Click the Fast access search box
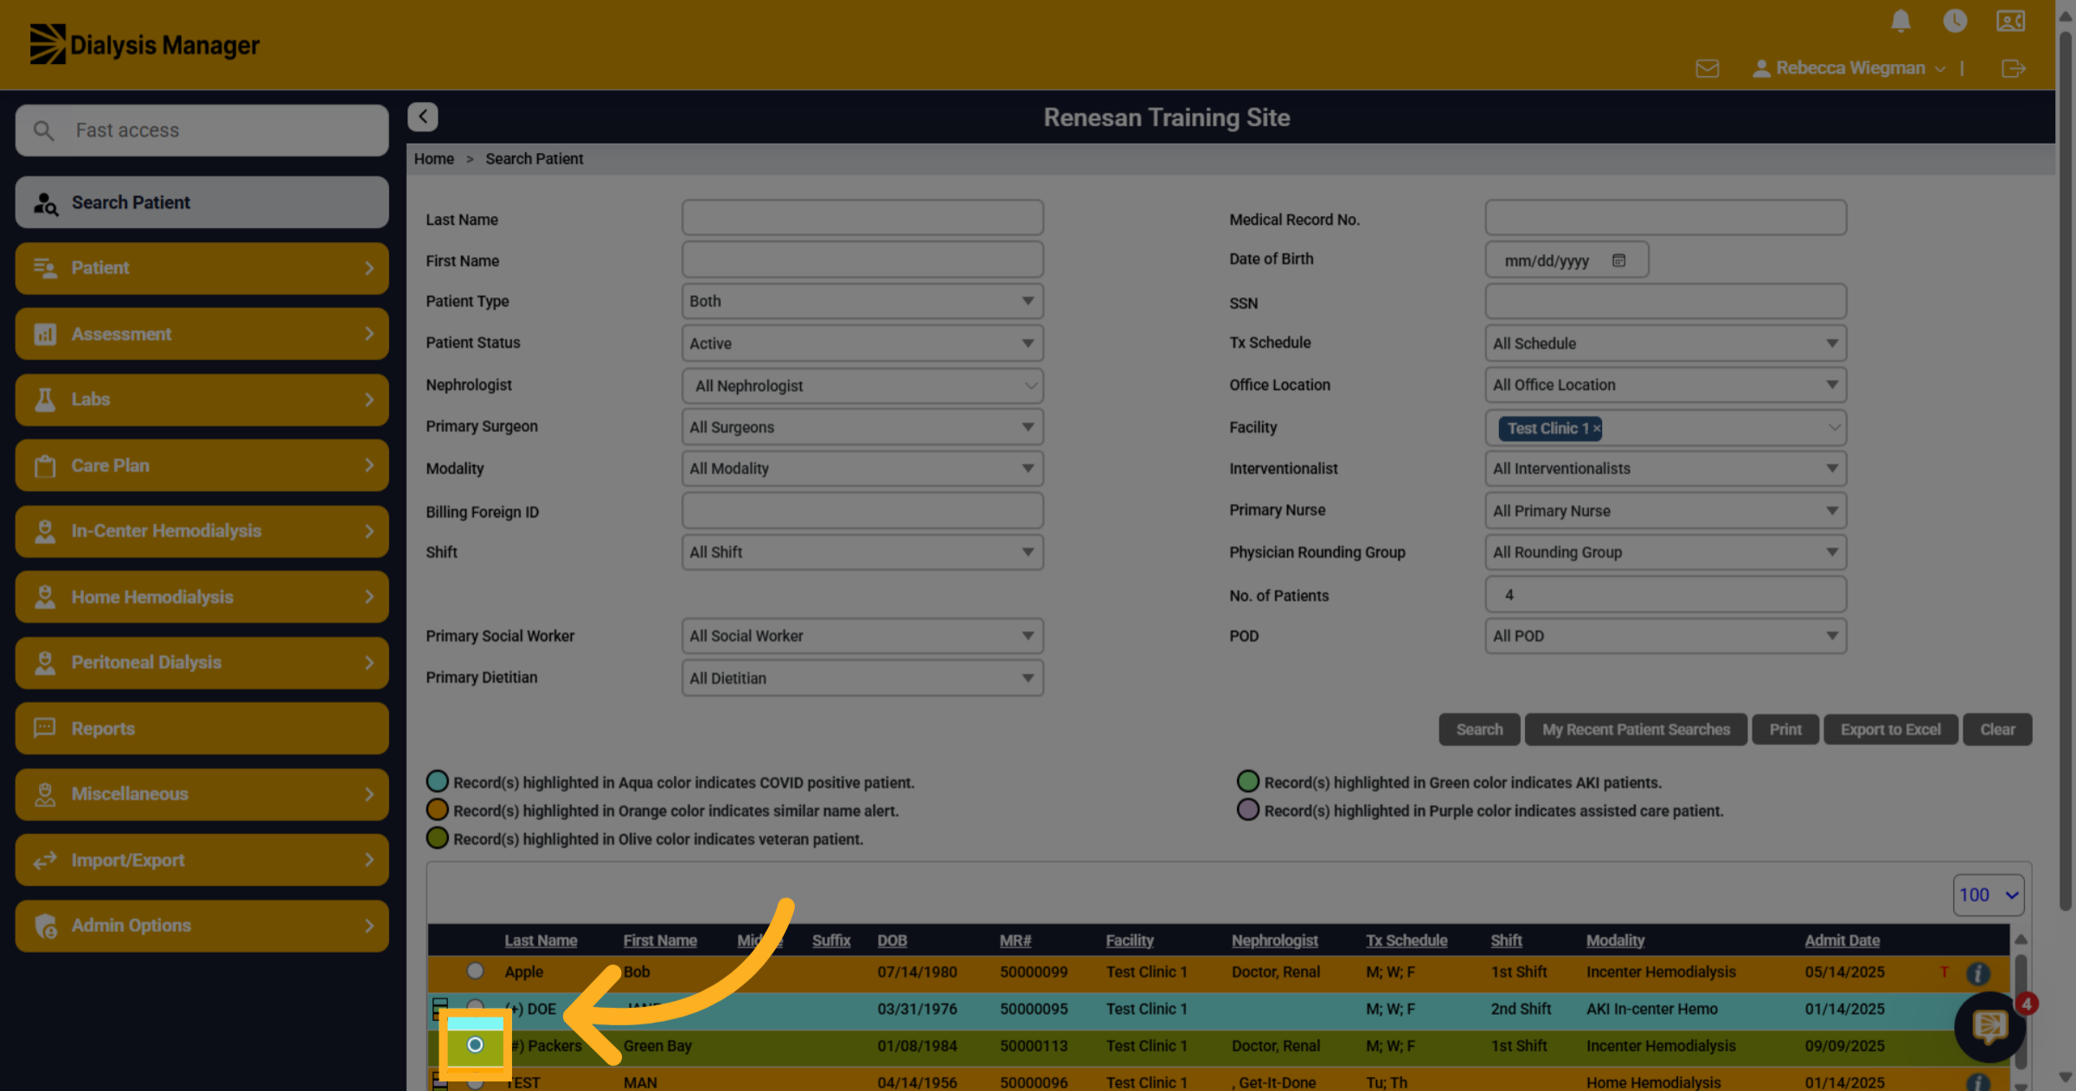The image size is (2076, 1091). pyautogui.click(x=202, y=131)
